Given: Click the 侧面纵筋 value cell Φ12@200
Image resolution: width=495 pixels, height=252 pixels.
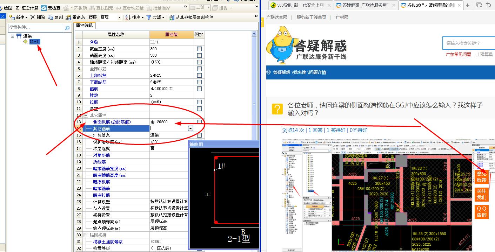Looking at the screenshot, I should point(172,122).
